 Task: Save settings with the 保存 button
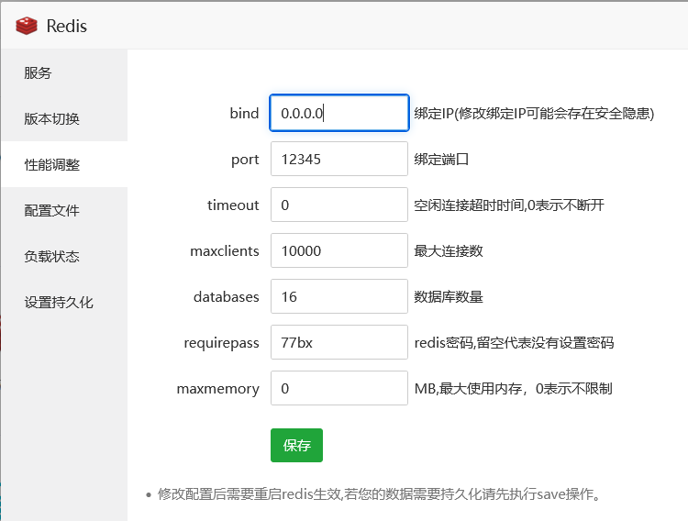point(296,445)
